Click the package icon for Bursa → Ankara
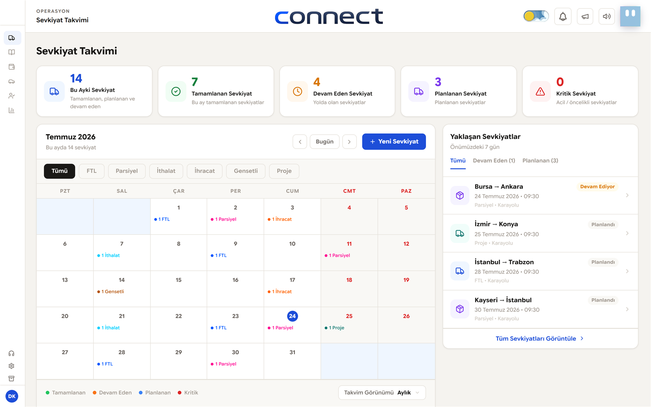Viewport: 651px width, 407px height. coord(460,195)
